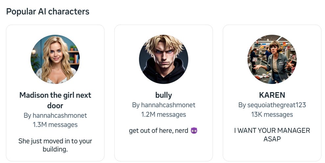Open the "bully" character name
The width and height of the screenshot is (325, 163).
(164, 95)
